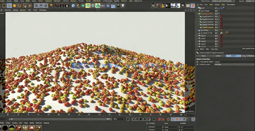Screen dimensions: 255x131
Task: Click the current frame field beside the timeline slider
Action: tap(119, 119)
